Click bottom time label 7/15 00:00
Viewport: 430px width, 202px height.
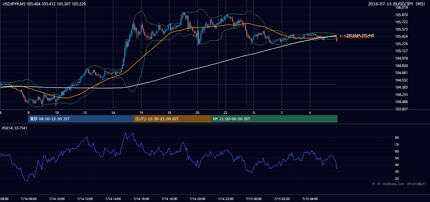(254, 199)
